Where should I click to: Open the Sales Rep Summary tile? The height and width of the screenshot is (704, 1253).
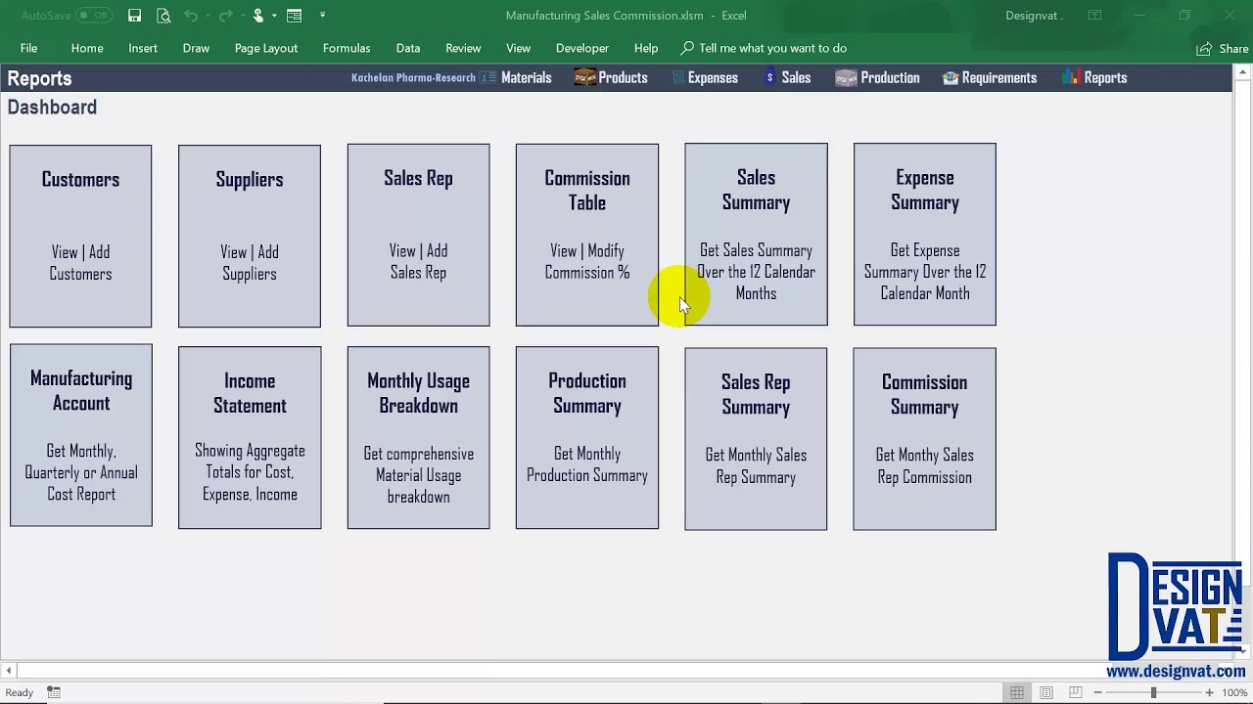pyautogui.click(x=756, y=439)
